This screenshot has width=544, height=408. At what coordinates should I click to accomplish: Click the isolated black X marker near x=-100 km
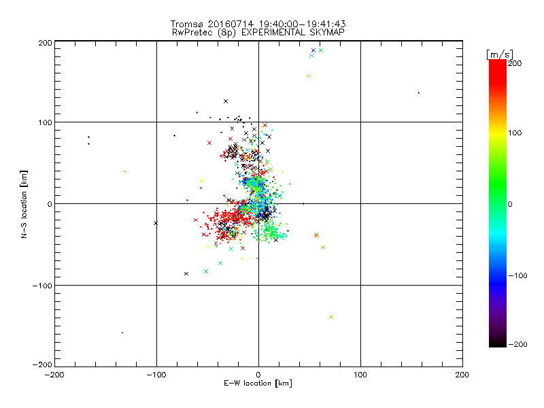(156, 223)
